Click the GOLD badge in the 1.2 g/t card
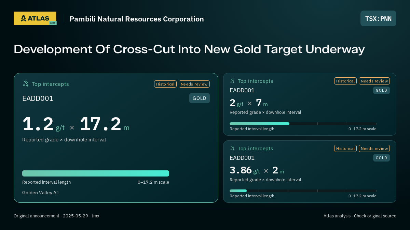410x230 pixels. pyautogui.click(x=200, y=98)
